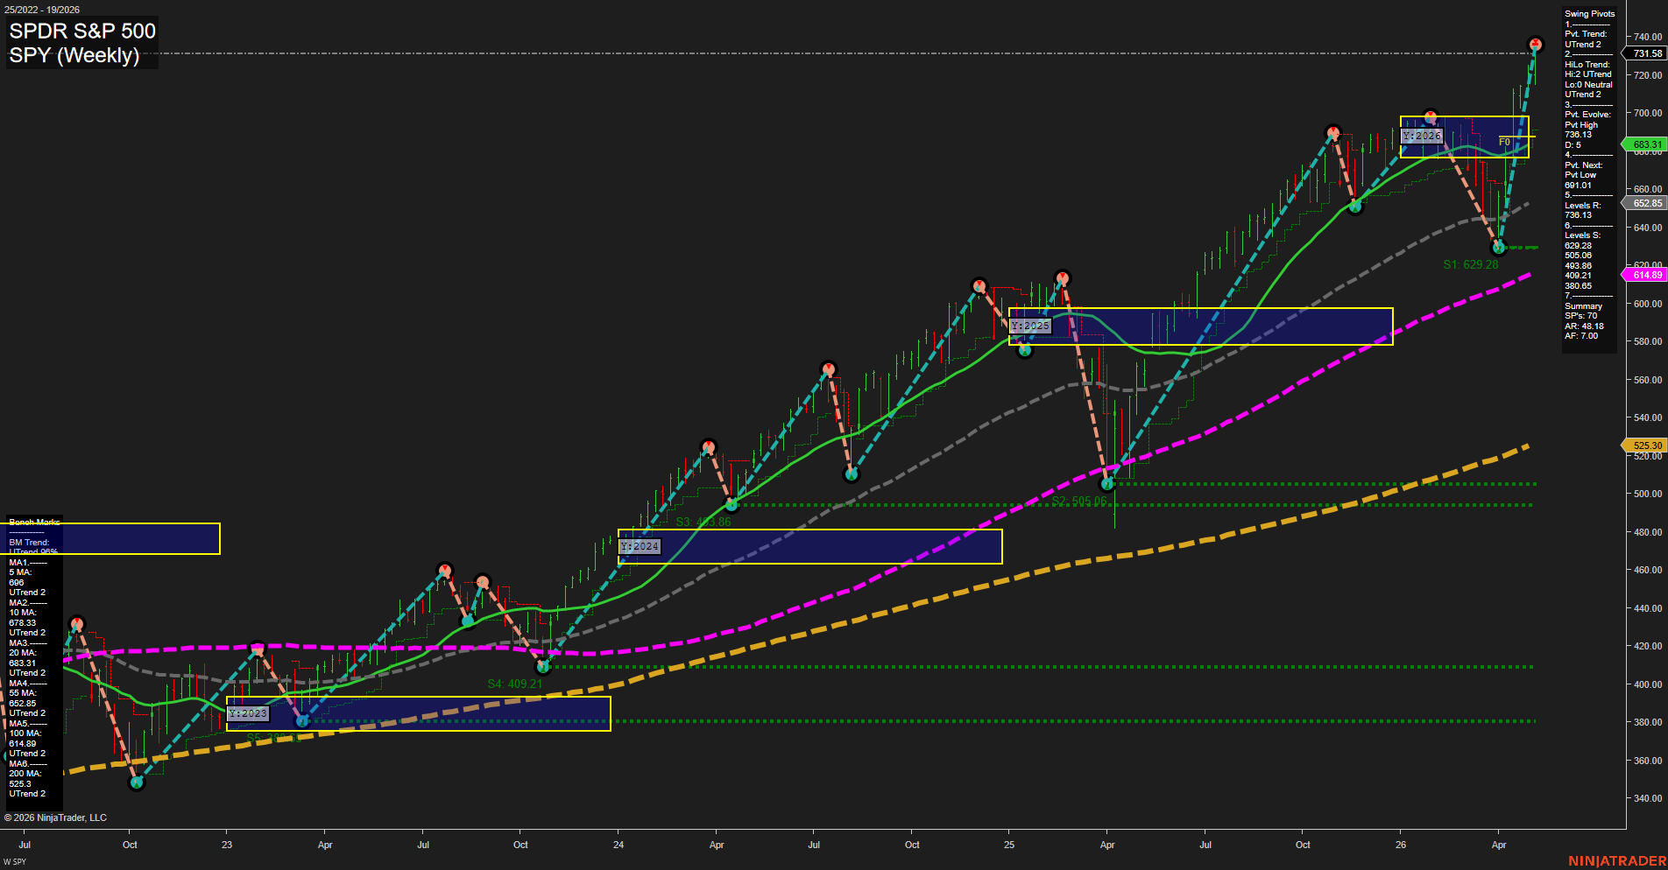Click the 25 year label on time axis
The image size is (1668, 870).
tap(1009, 845)
